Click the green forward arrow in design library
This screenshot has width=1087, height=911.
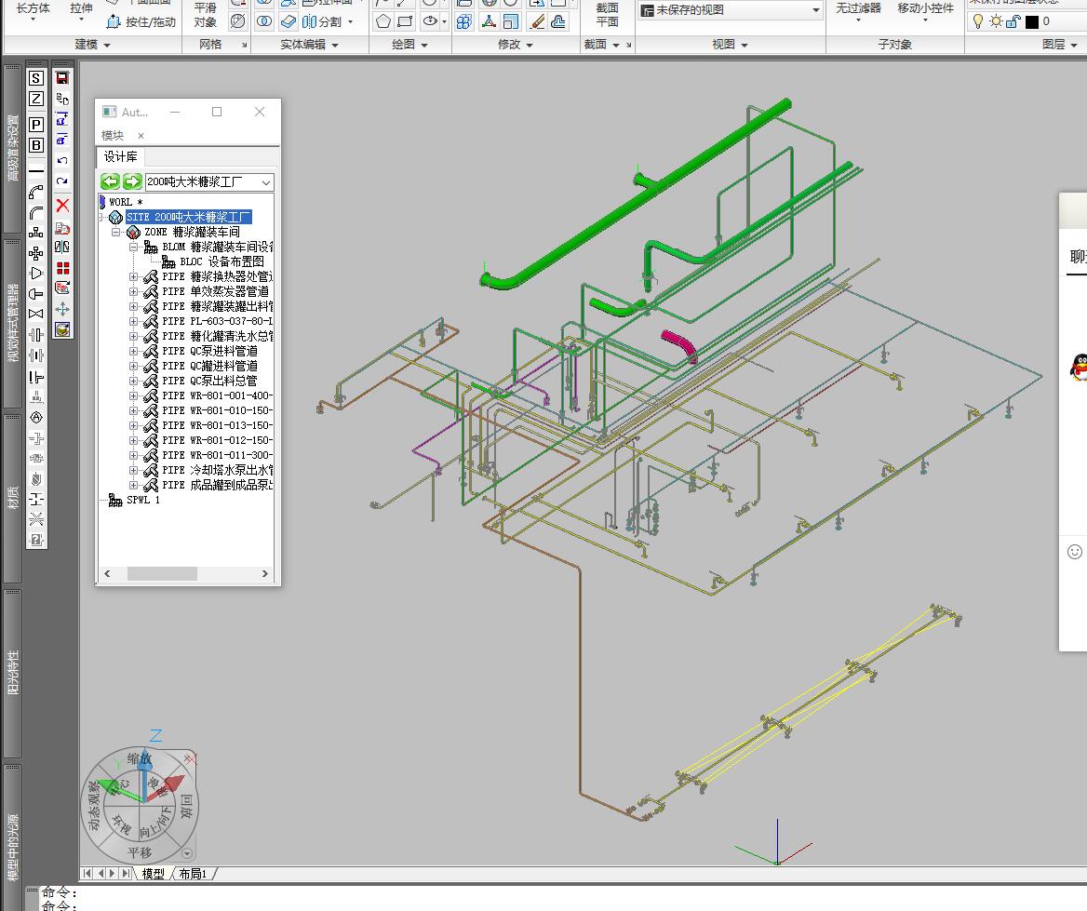(x=132, y=182)
